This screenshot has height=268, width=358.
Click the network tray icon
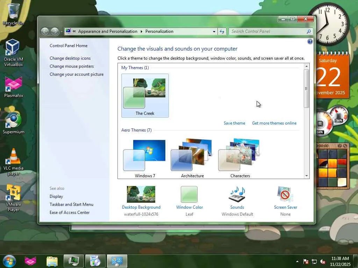314,261
